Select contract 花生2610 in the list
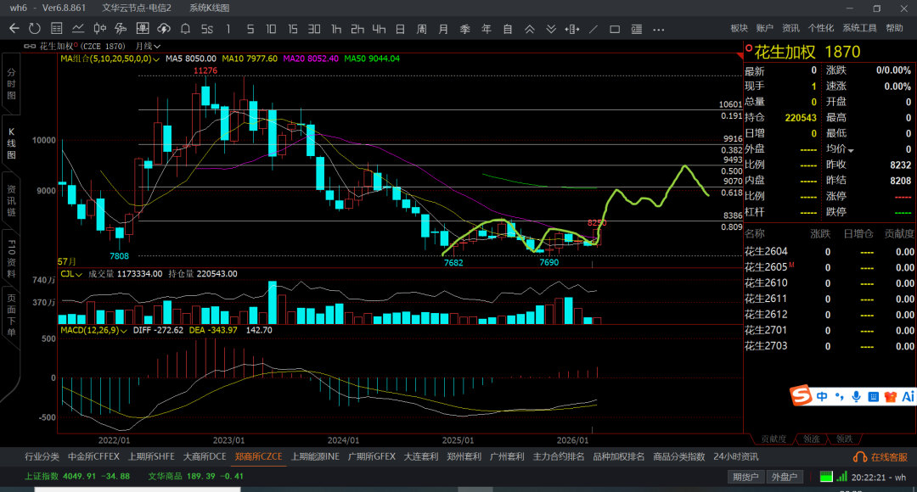This screenshot has width=917, height=492. pos(766,282)
